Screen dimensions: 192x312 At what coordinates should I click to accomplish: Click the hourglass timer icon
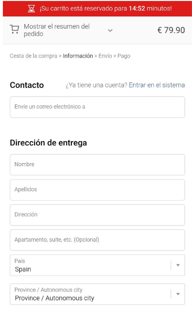[x=31, y=9]
